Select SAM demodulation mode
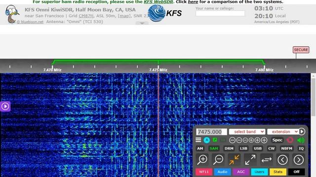The width and height of the screenshot is (316, 177). pos(214,148)
